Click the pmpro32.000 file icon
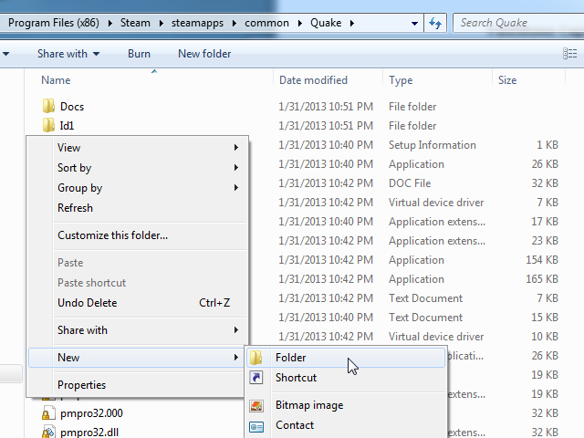This screenshot has height=438, width=584. tap(48, 413)
